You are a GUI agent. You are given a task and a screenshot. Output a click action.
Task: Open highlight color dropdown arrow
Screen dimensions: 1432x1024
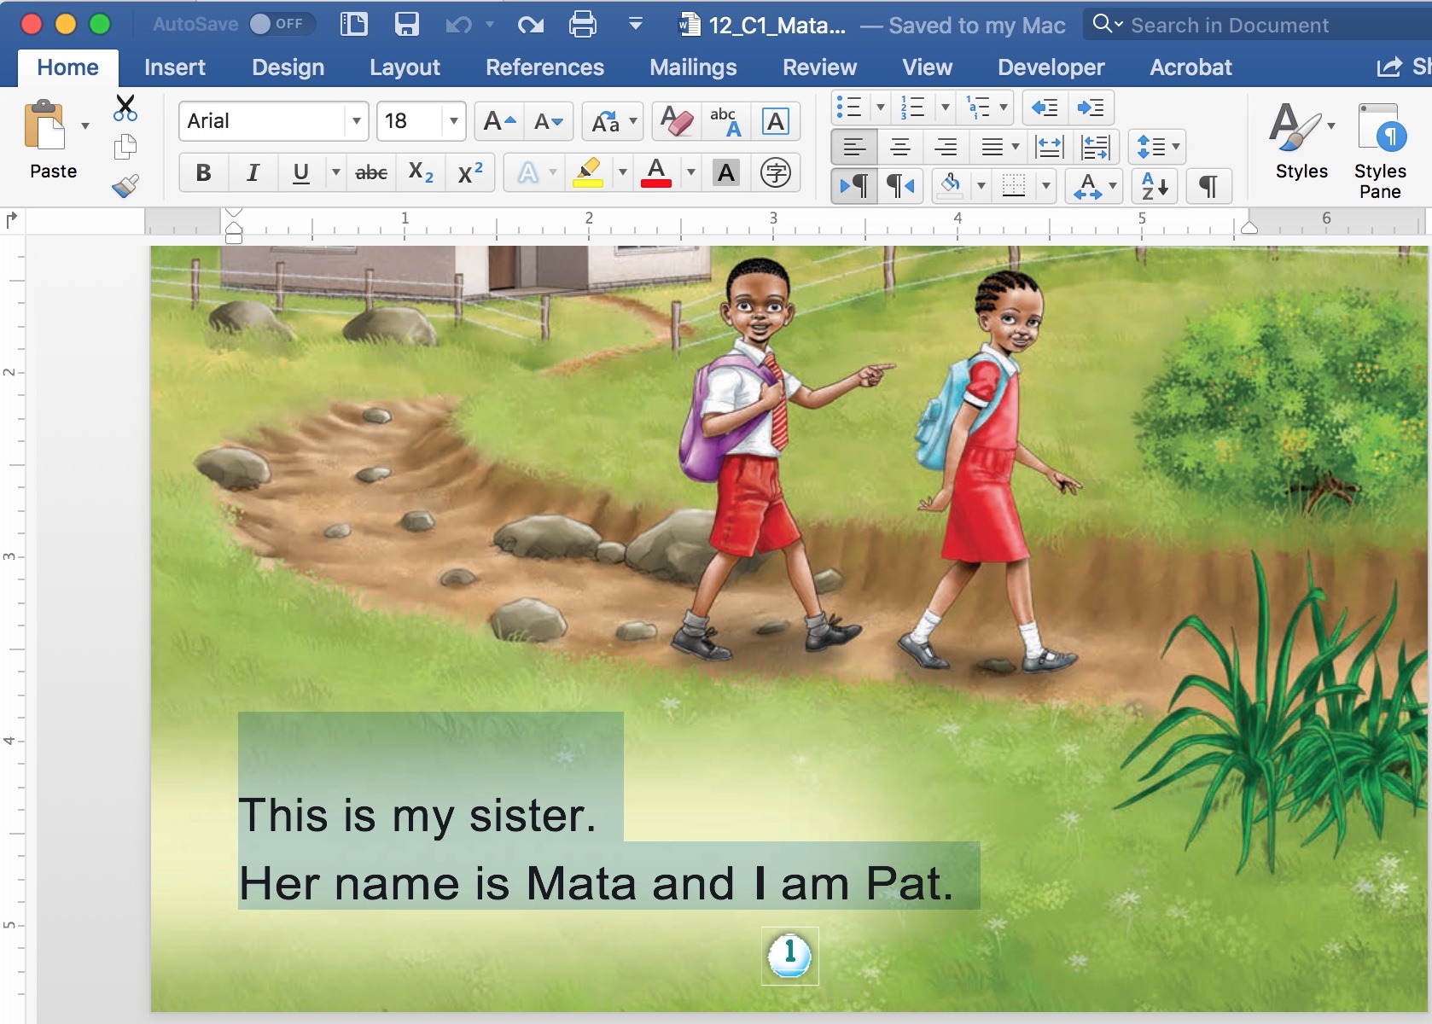(623, 173)
